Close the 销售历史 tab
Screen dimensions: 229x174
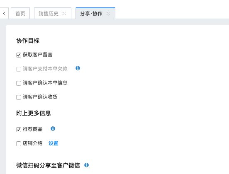coord(64,14)
